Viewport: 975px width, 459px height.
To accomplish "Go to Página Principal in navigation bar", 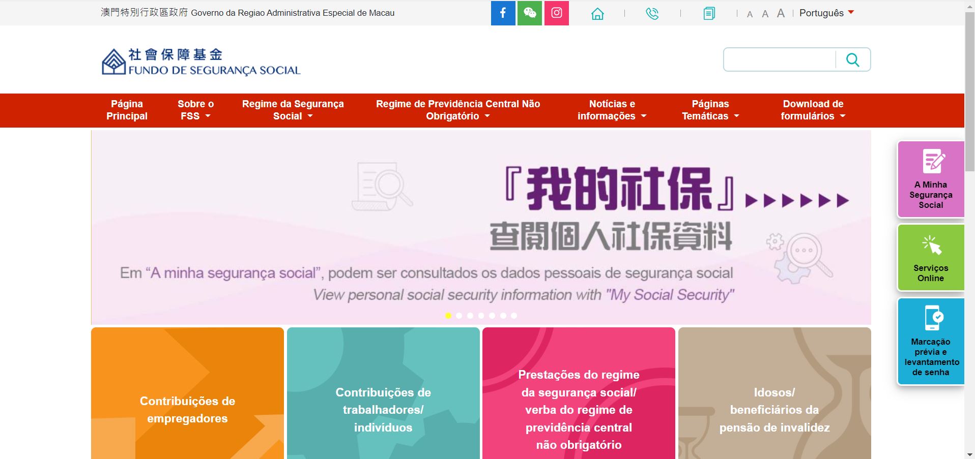I will tap(127, 110).
